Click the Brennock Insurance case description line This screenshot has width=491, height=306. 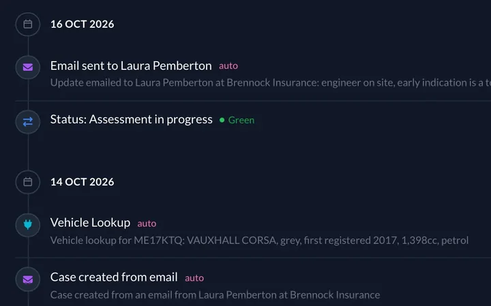pos(215,294)
